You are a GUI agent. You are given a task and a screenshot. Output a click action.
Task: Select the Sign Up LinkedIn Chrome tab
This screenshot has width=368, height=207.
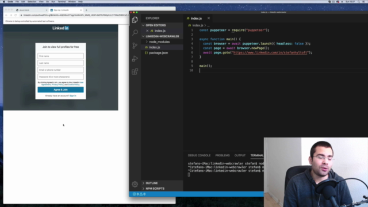(x=66, y=10)
